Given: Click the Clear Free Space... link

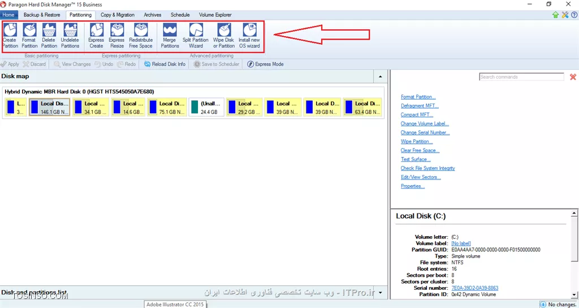Looking at the screenshot, I should coord(420,150).
